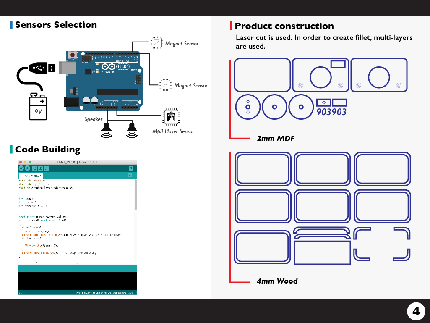This screenshot has width=430, height=323.
Task: Click the red close button of Arduino window
Action: [21, 162]
